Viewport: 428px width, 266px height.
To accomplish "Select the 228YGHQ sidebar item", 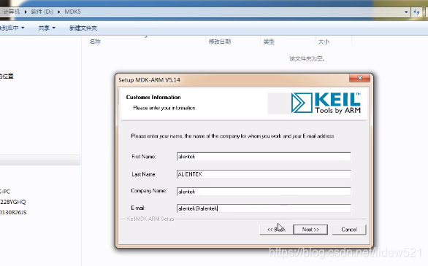I will point(13,202).
